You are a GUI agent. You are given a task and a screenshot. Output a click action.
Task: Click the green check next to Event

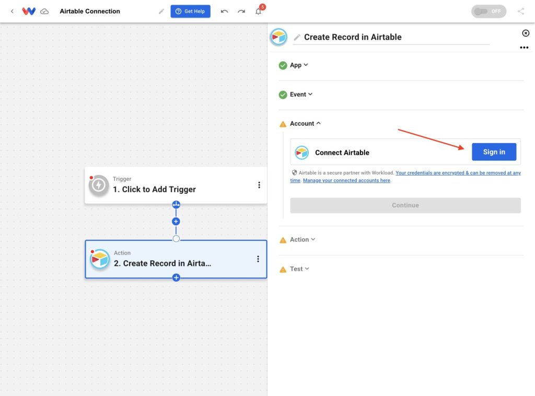tap(283, 95)
